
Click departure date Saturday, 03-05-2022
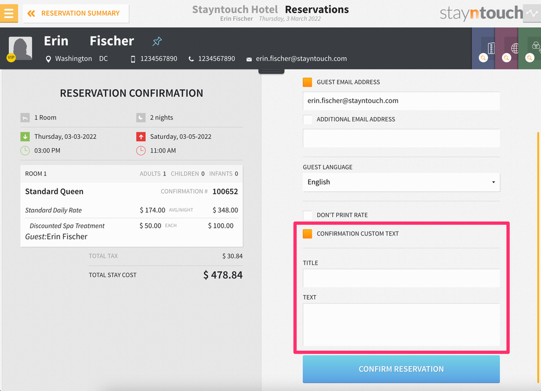pyautogui.click(x=181, y=137)
